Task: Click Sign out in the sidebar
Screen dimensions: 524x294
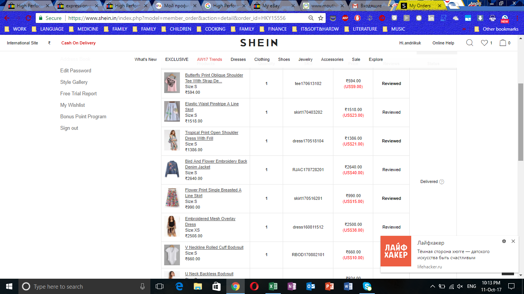Action: 69,128
